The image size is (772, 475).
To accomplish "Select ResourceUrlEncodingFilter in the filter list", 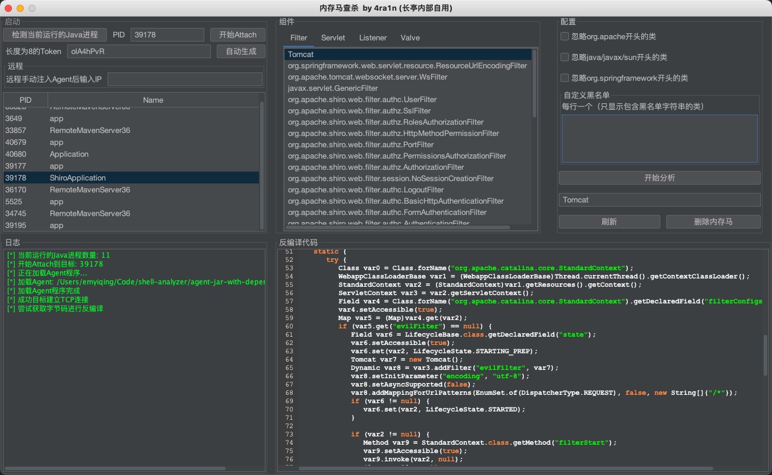I will click(x=407, y=65).
